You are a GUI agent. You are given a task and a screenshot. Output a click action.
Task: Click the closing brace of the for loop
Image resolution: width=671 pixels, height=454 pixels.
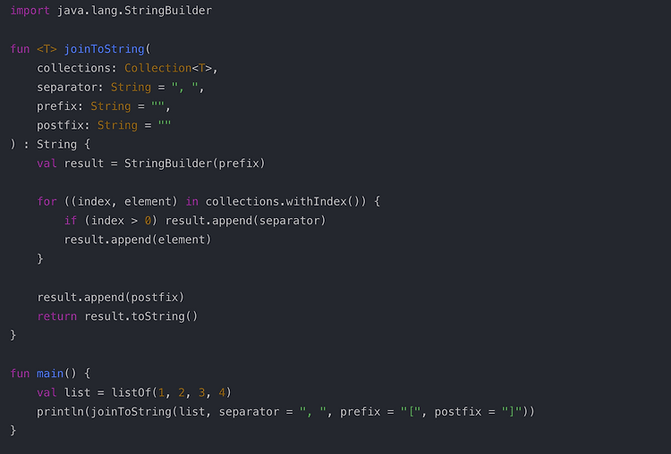(x=40, y=258)
